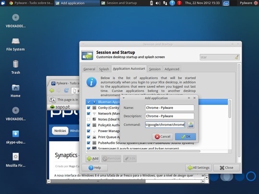Open the skype-ubu download desktop icon
Viewport: 259px width, 194px height.
(15, 134)
